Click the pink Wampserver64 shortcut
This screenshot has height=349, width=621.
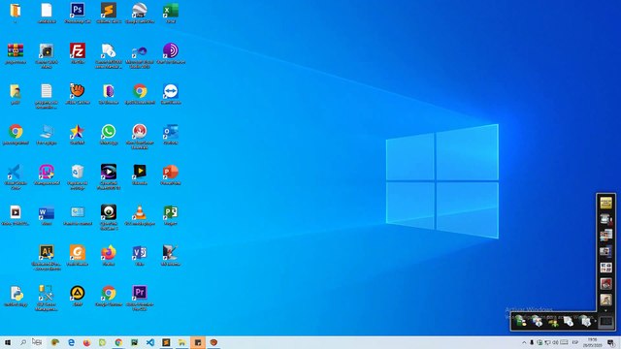point(47,174)
